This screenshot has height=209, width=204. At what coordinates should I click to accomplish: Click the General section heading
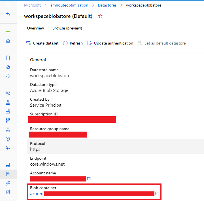coord(38,60)
